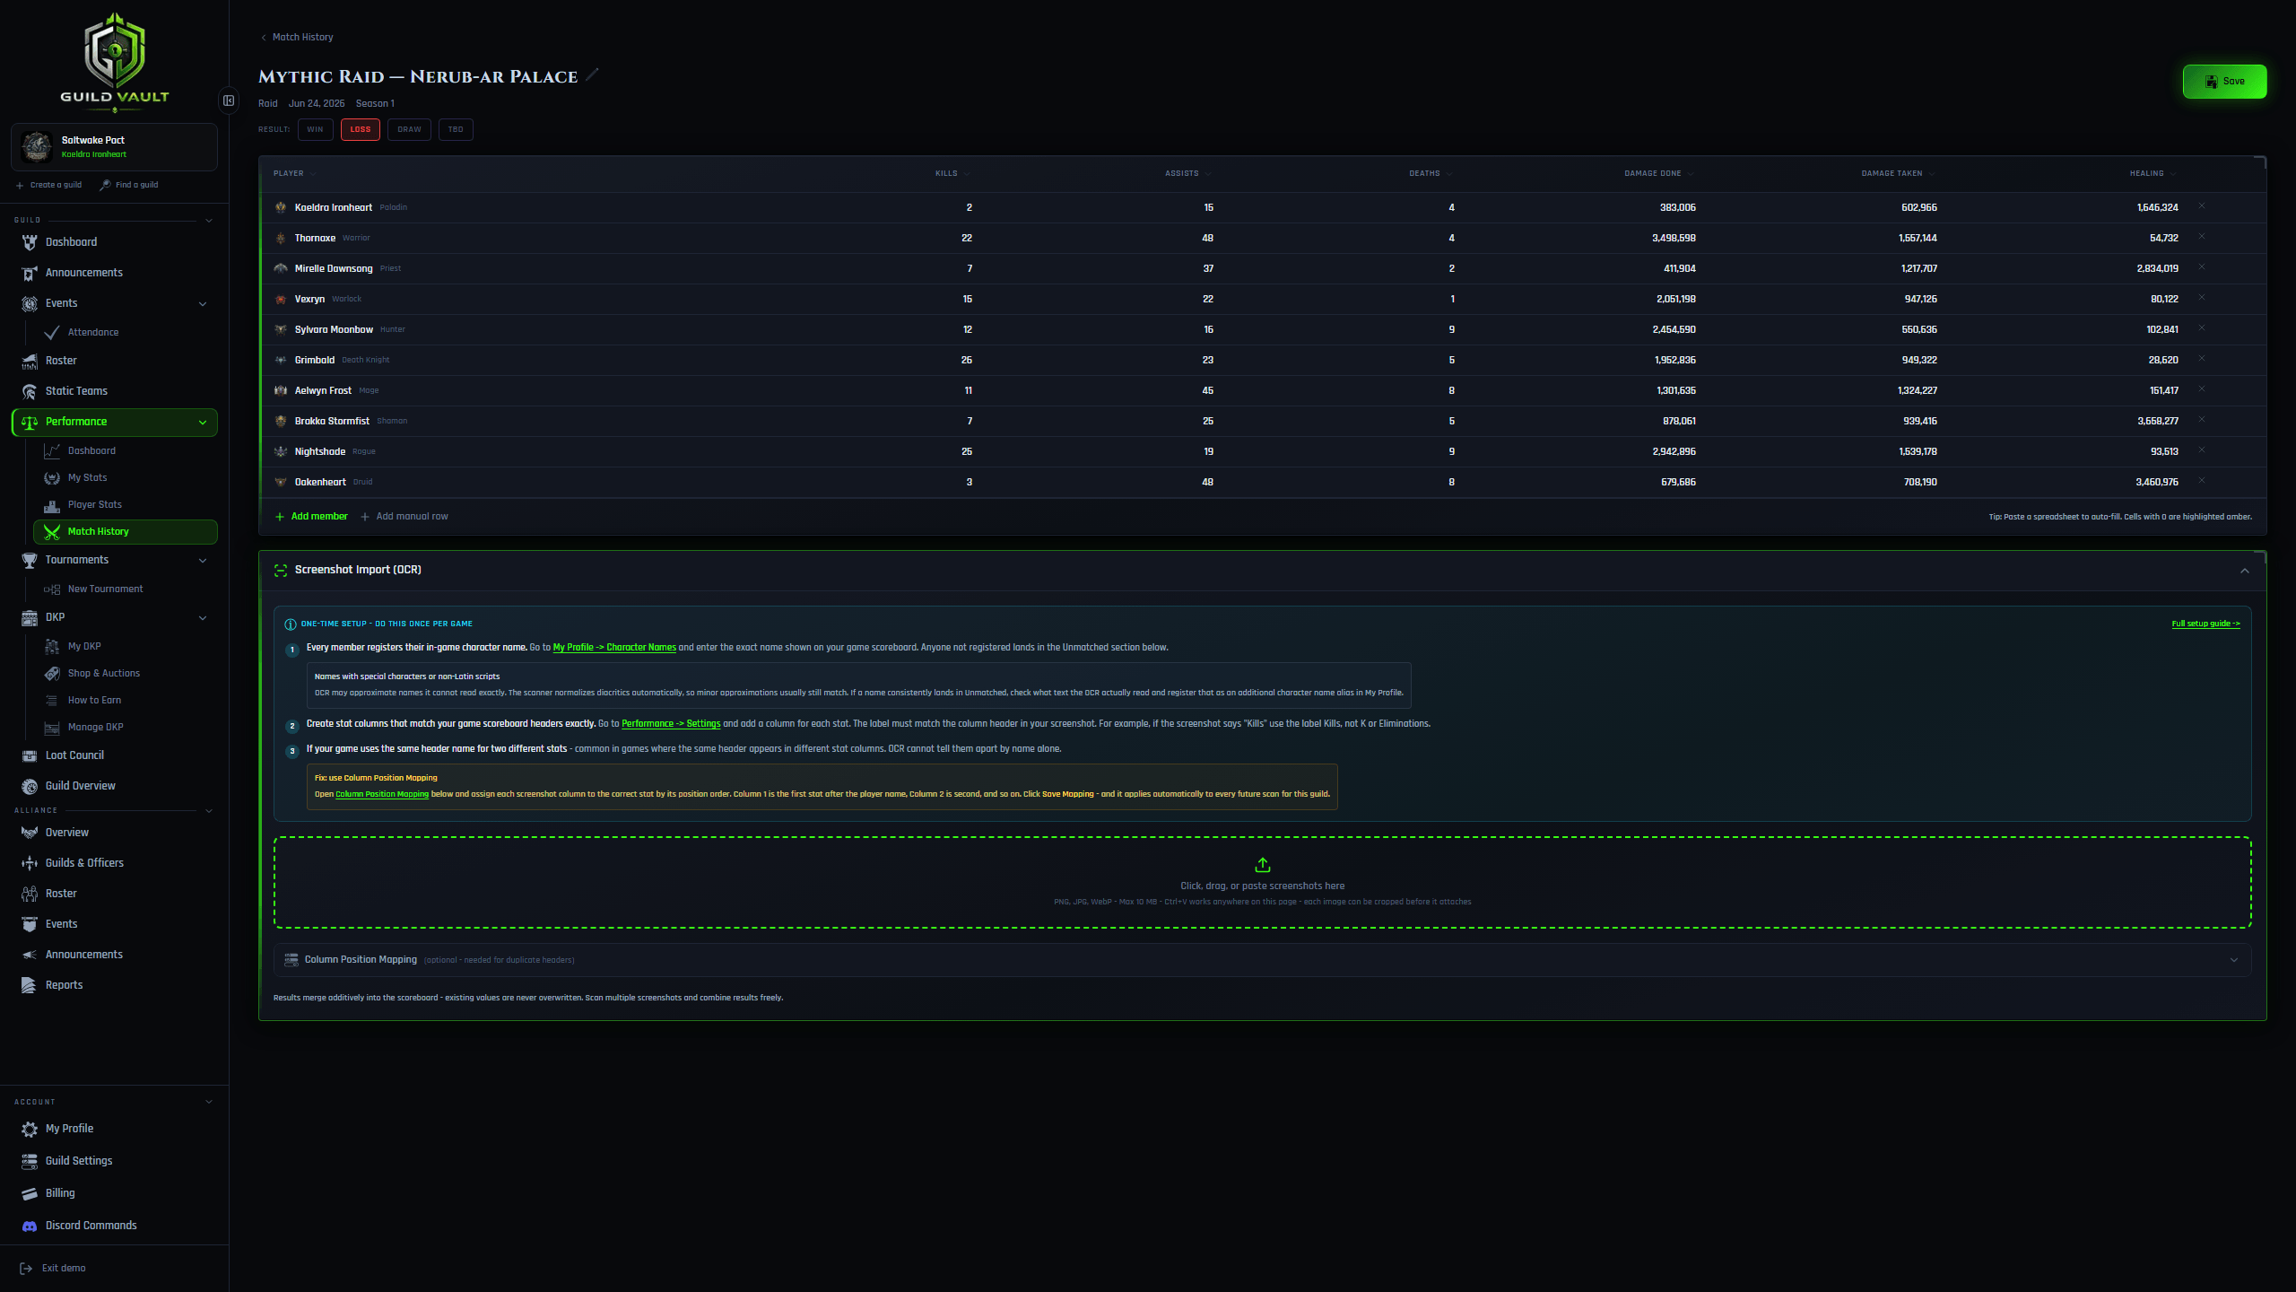Open Dashboard via its shield icon

[x=30, y=242]
